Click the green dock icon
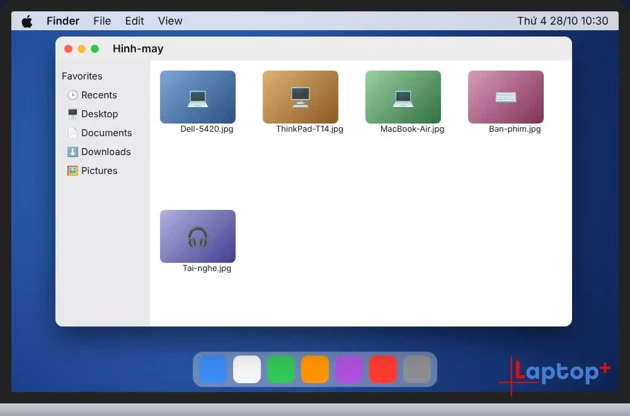 (x=281, y=369)
